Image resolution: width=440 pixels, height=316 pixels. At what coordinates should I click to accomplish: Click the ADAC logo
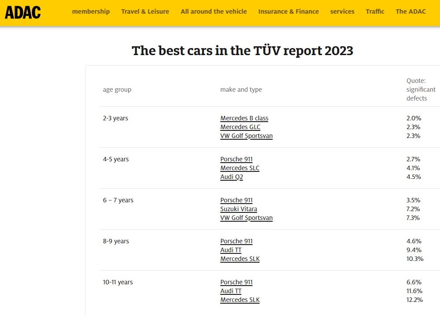[x=22, y=12]
